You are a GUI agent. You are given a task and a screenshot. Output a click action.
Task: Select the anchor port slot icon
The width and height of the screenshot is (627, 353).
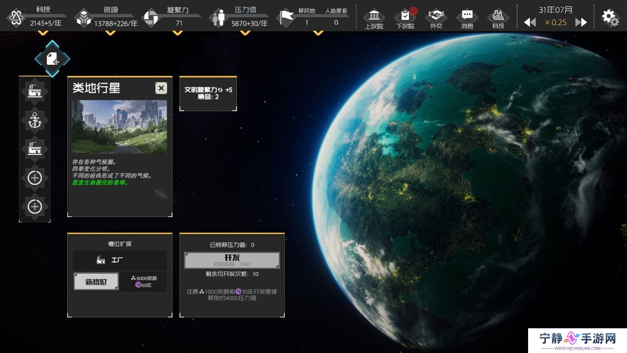pos(35,120)
